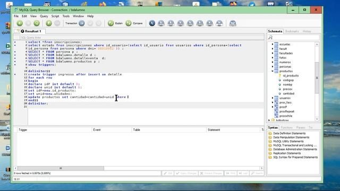This screenshot has width=340, height=191.
Task: Click the Statement column header
Action: [233, 129]
